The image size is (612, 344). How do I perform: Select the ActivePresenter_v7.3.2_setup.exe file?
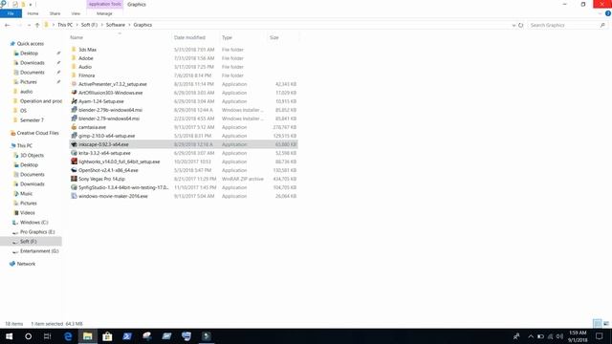[x=113, y=84]
